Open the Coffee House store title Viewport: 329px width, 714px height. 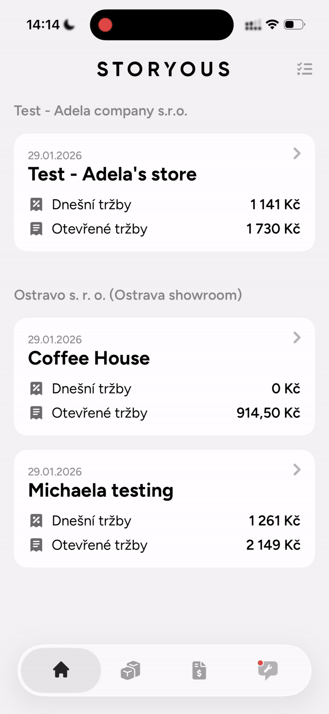coord(89,358)
